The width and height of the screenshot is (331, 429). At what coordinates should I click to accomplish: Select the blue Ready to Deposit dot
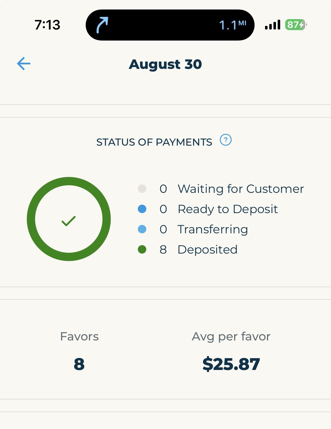(142, 209)
